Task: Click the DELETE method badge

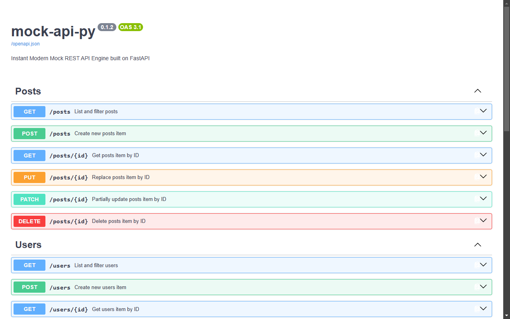Action: pyautogui.click(x=29, y=221)
